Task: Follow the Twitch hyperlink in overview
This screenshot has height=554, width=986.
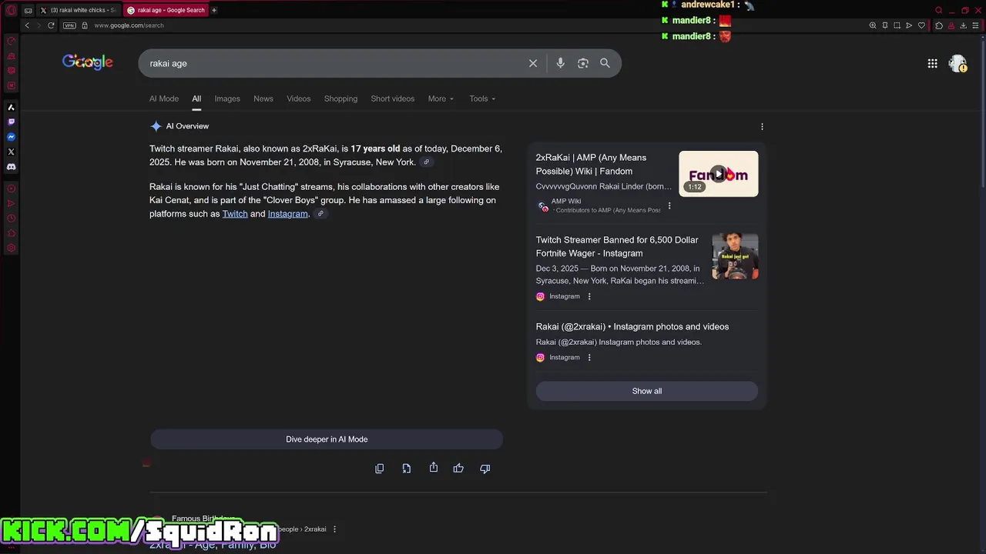Action: click(x=235, y=214)
